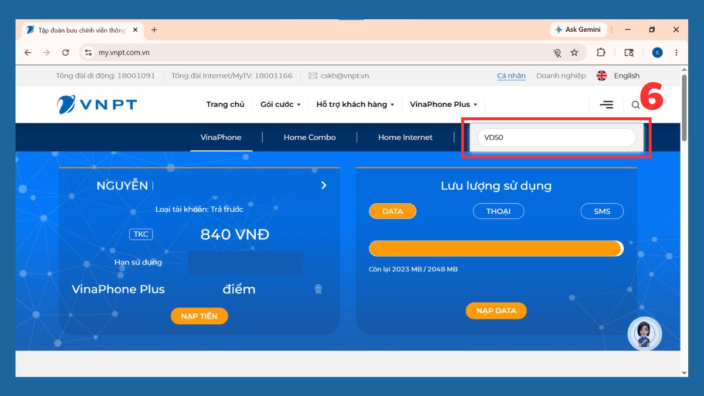704x396 pixels.
Task: Click Tổng đài di động: 18001091
Action: pyautogui.click(x=106, y=76)
